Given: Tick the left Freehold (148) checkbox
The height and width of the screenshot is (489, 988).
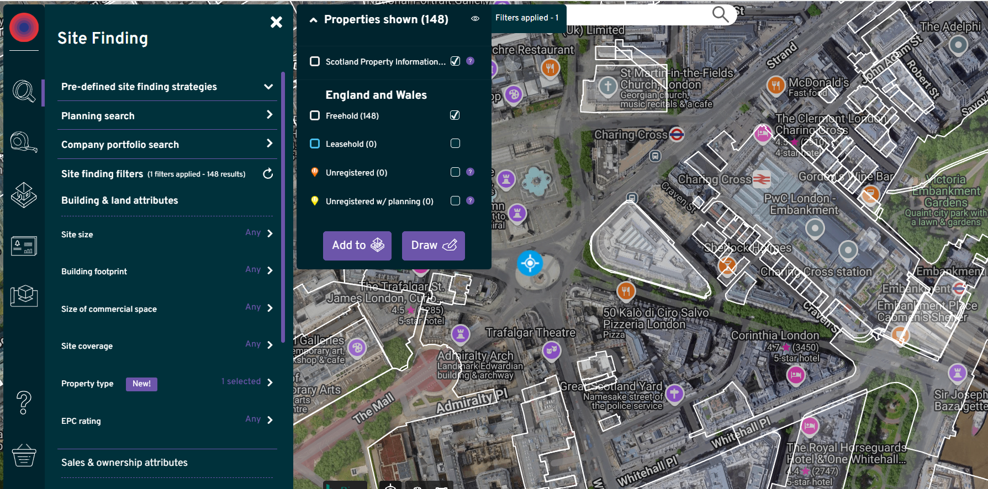Looking at the screenshot, I should pyautogui.click(x=315, y=115).
